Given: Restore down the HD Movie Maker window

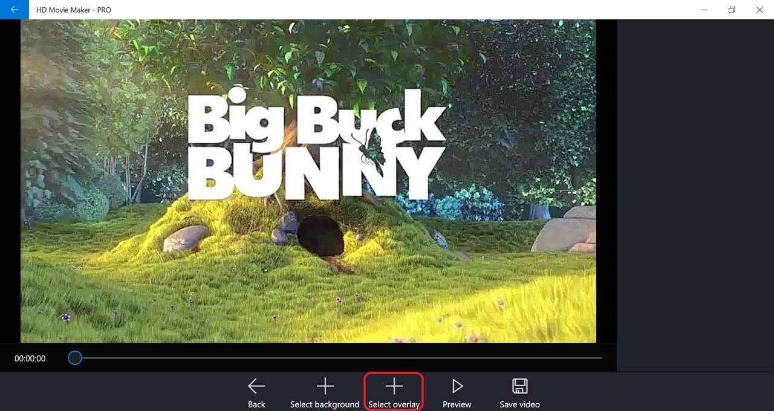Looking at the screenshot, I should coord(732,10).
